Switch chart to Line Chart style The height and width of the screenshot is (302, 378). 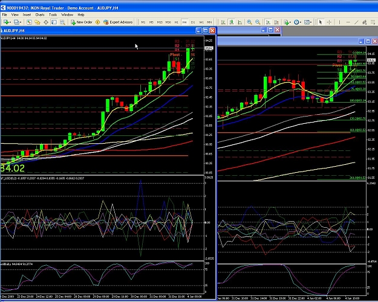pyautogui.click(x=240, y=22)
